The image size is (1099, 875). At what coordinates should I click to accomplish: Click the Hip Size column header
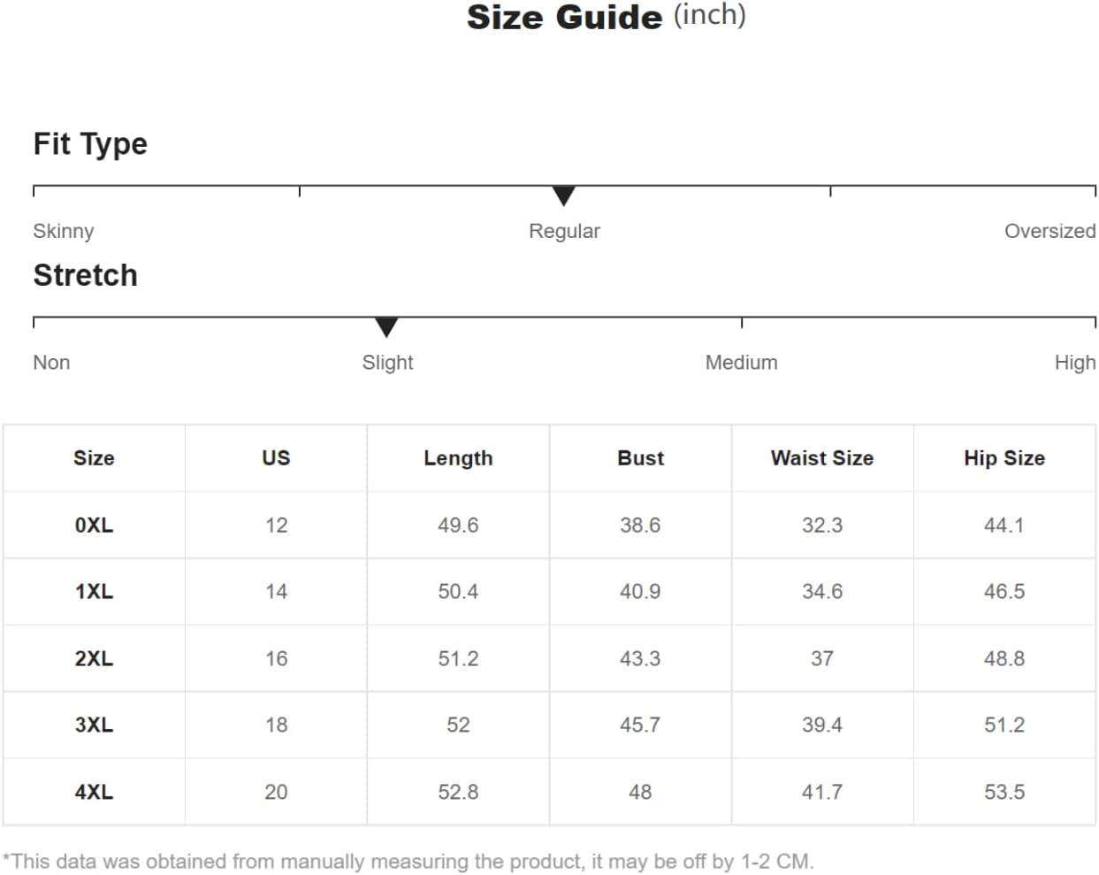coord(1004,458)
